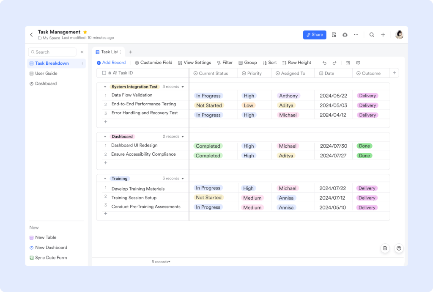Open search via the header magnifier icon
The height and width of the screenshot is (292, 433).
coord(372,35)
